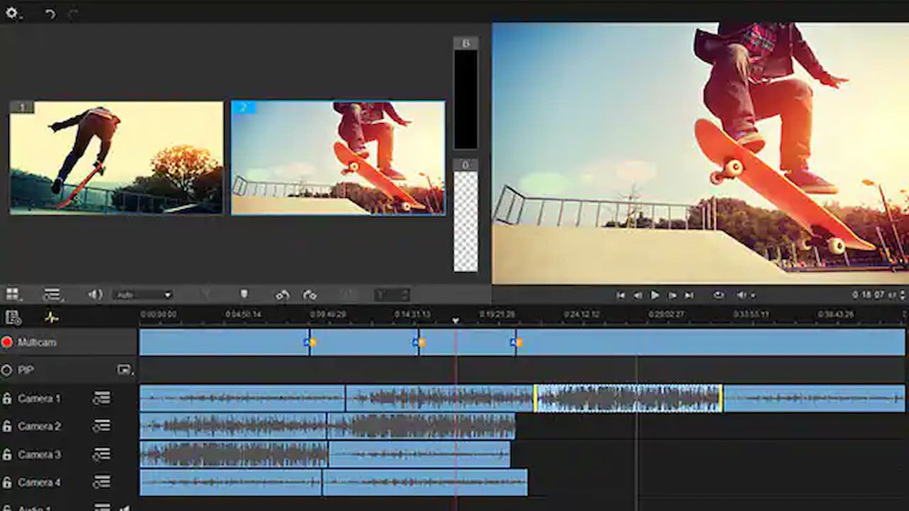Select the split clip razor tool
This screenshot has width=909, height=511.
pos(245,294)
